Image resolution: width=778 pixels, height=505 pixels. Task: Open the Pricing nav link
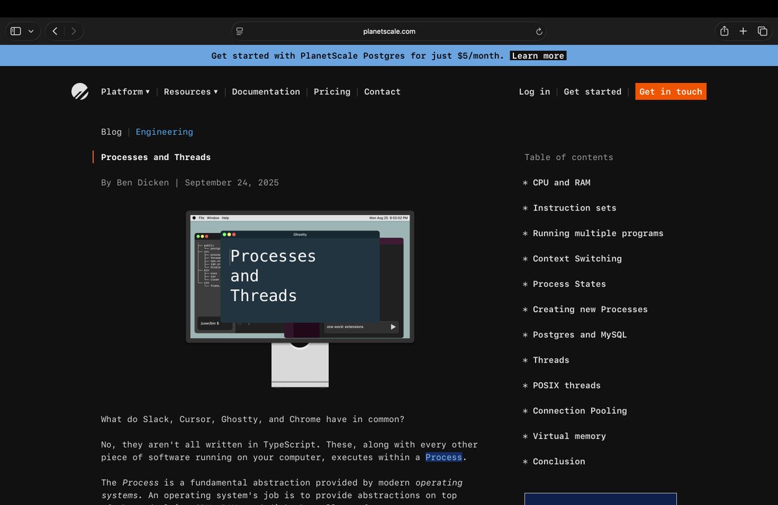click(x=332, y=91)
